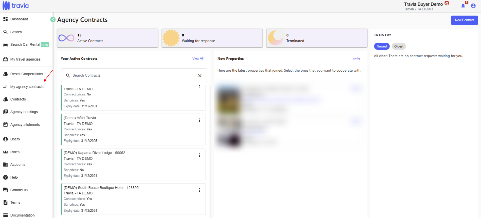
Task: Open My travel agencies menu item
Action: pyautogui.click(x=25, y=59)
